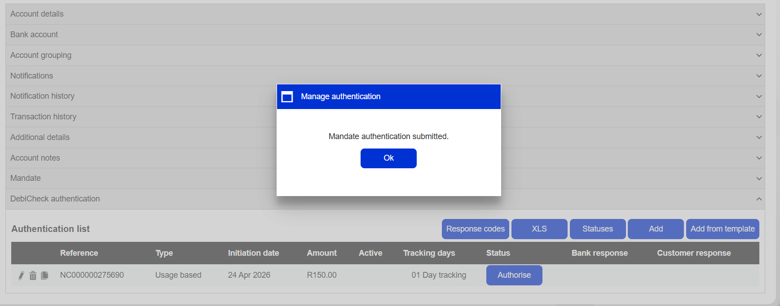Open the Notifications panel header
This screenshot has height=306, width=780.
385,76
